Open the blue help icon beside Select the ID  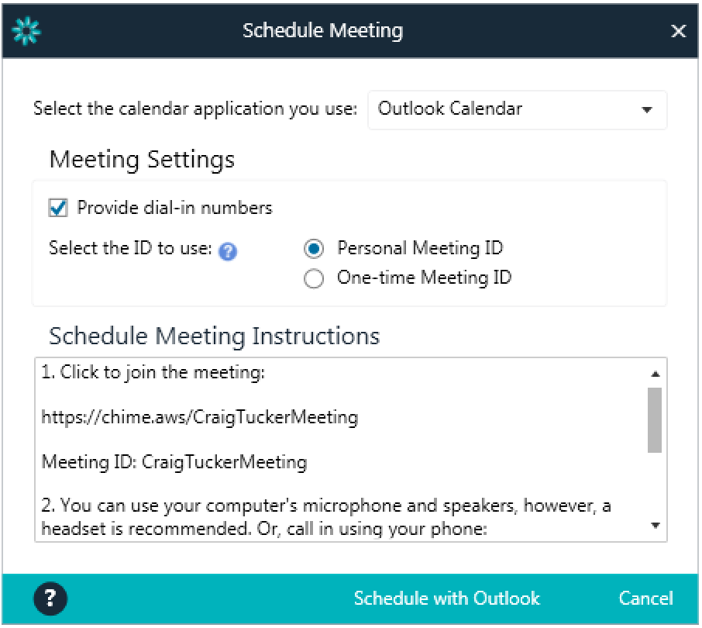228,251
